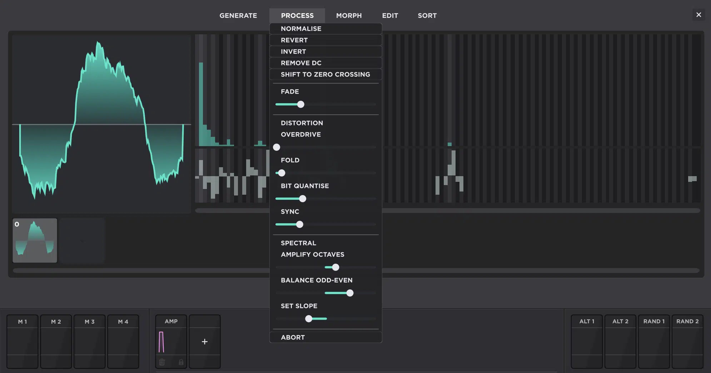This screenshot has height=373, width=711.
Task: Apply SHIFT TO ZERO CROSSING
Action: pos(325,74)
